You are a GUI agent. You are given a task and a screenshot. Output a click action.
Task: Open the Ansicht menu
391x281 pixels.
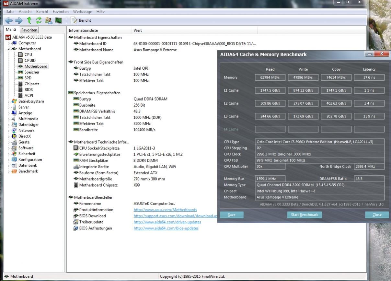click(x=25, y=11)
